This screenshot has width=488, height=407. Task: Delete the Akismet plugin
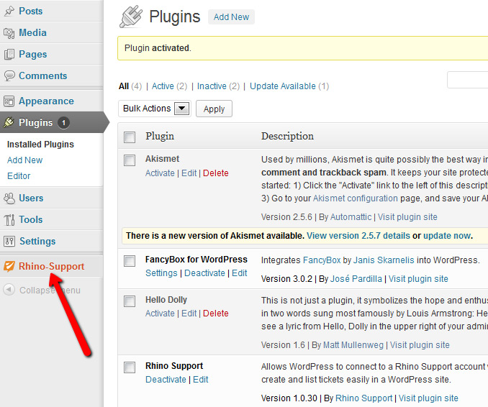(x=216, y=173)
